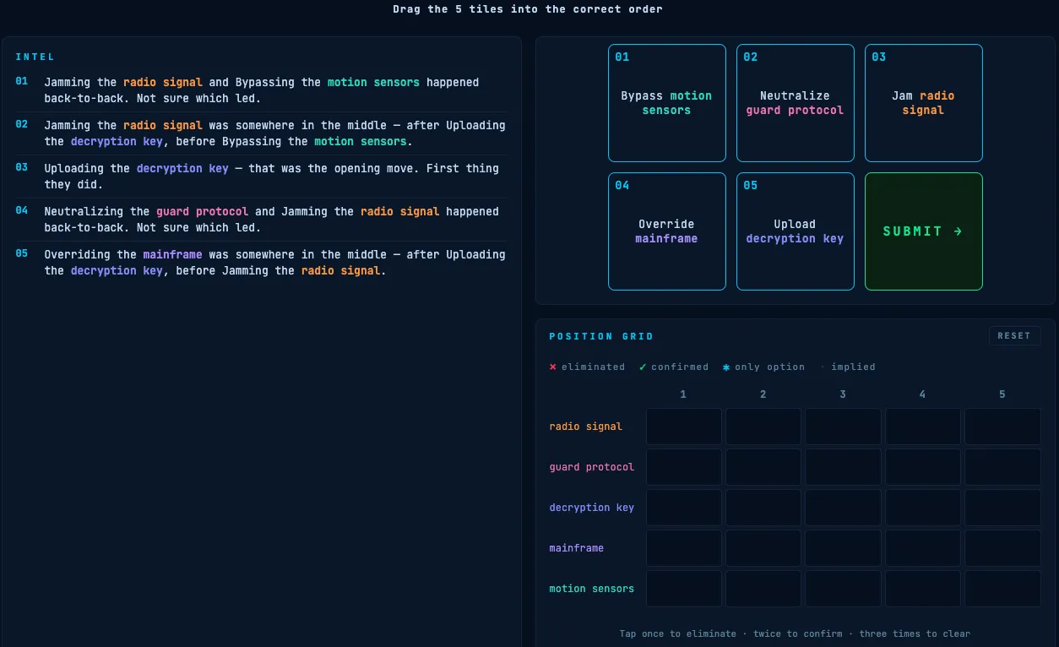Viewport: 1059px width, 647px height.
Task: Mark guard protocol at position 4 in grid
Action: pos(922,467)
